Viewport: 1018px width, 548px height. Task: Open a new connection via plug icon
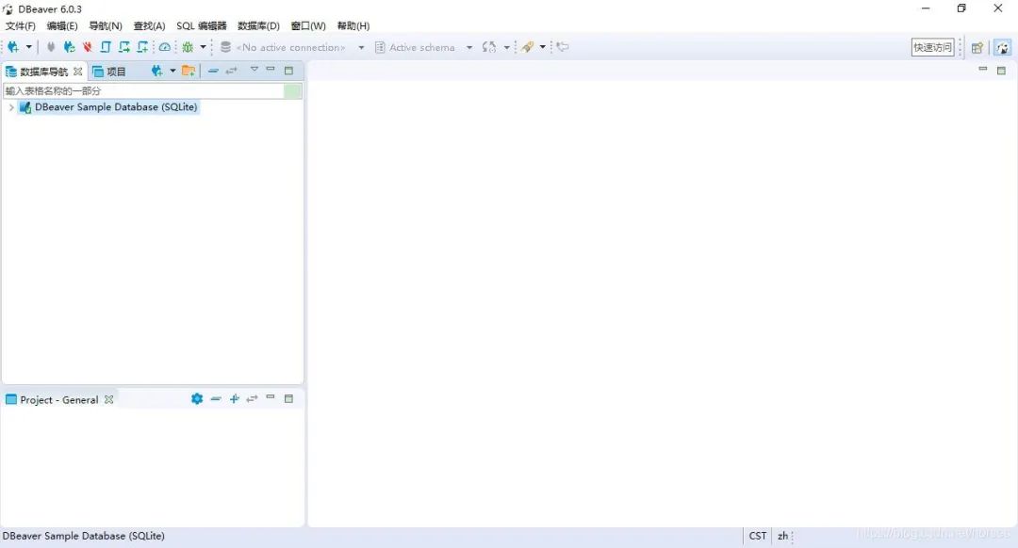point(11,47)
